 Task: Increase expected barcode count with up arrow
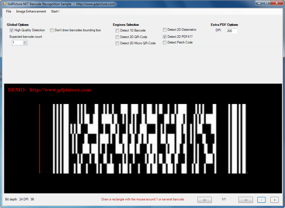(x=25, y=41)
